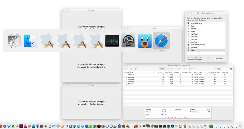Select Finder in Force Quit list
Viewport: 244px width, 129px height.
point(206,50)
